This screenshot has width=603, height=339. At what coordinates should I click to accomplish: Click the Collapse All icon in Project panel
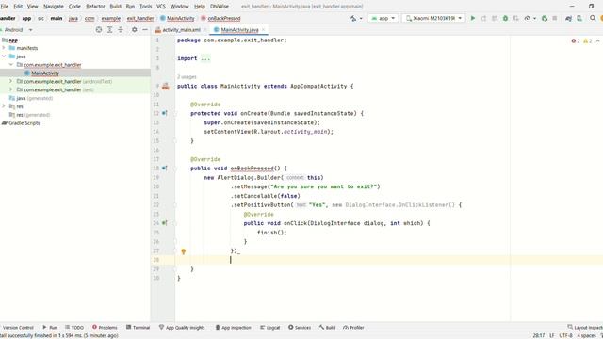point(121,29)
